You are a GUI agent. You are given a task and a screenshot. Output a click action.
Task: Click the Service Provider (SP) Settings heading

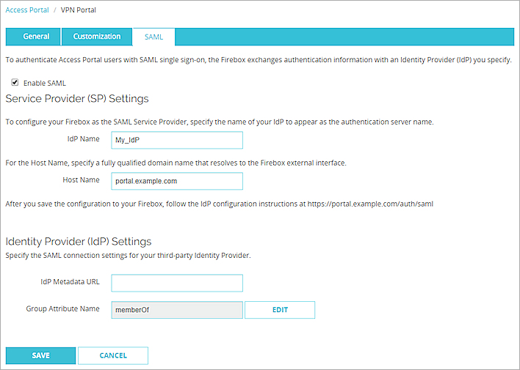click(x=77, y=99)
